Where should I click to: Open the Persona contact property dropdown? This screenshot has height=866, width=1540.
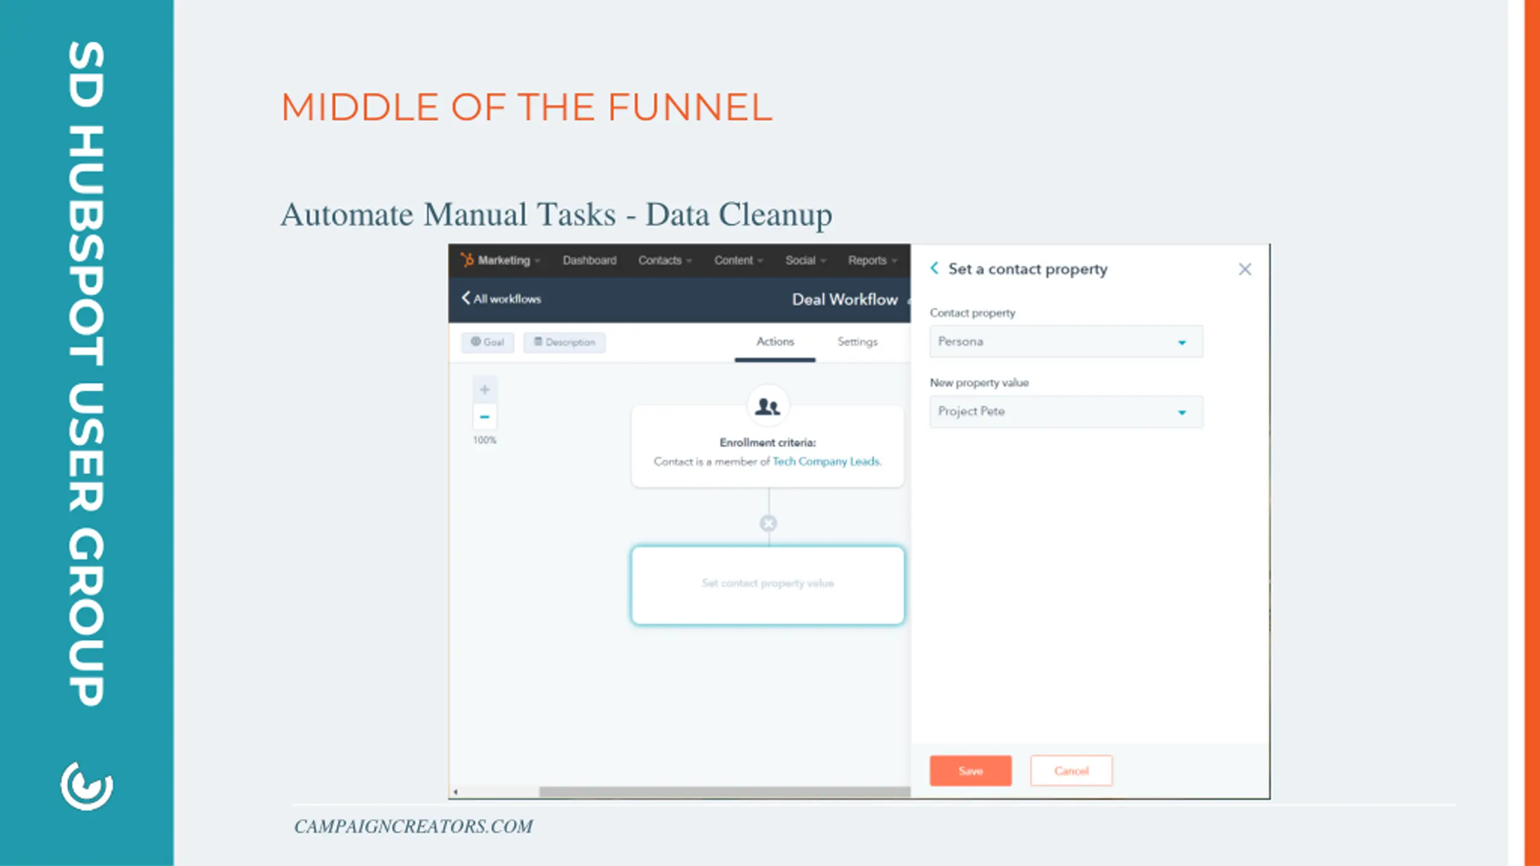[x=1066, y=342]
